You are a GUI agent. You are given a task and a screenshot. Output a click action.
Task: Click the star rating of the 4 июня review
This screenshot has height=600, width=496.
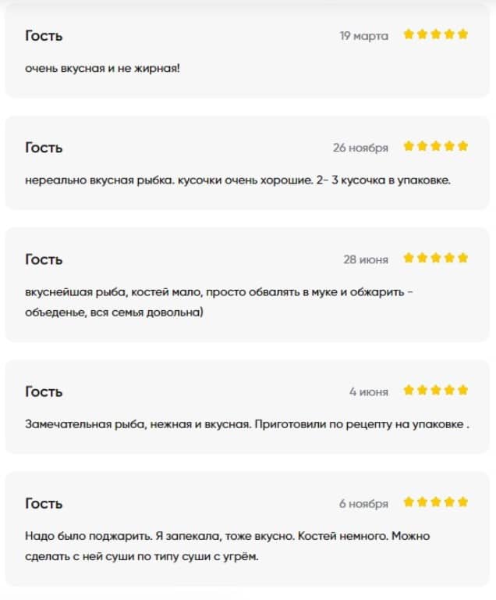pos(435,390)
